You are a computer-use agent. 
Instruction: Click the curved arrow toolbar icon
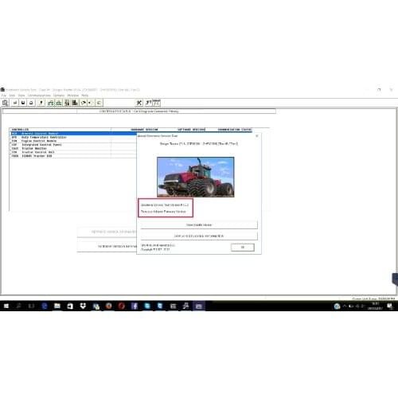click(x=84, y=103)
